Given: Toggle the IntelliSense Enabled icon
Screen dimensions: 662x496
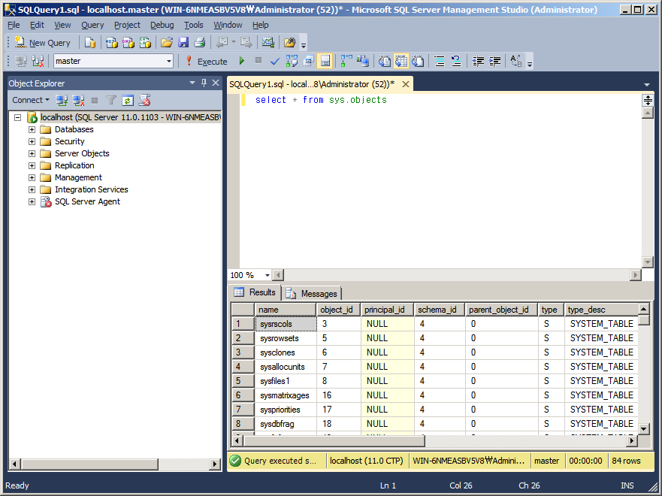Looking at the screenshot, I should (325, 61).
